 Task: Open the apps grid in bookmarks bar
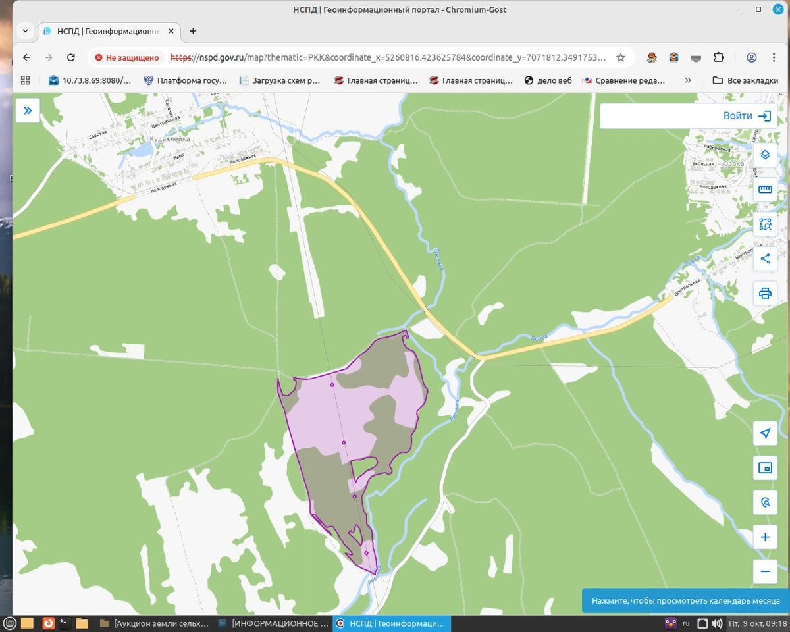pos(26,80)
